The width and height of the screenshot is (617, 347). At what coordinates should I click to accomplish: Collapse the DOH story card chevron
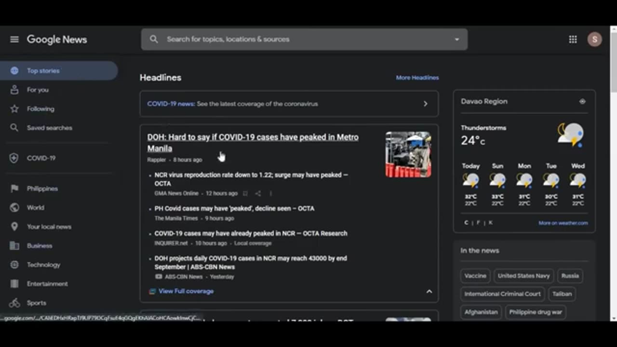pos(429,291)
